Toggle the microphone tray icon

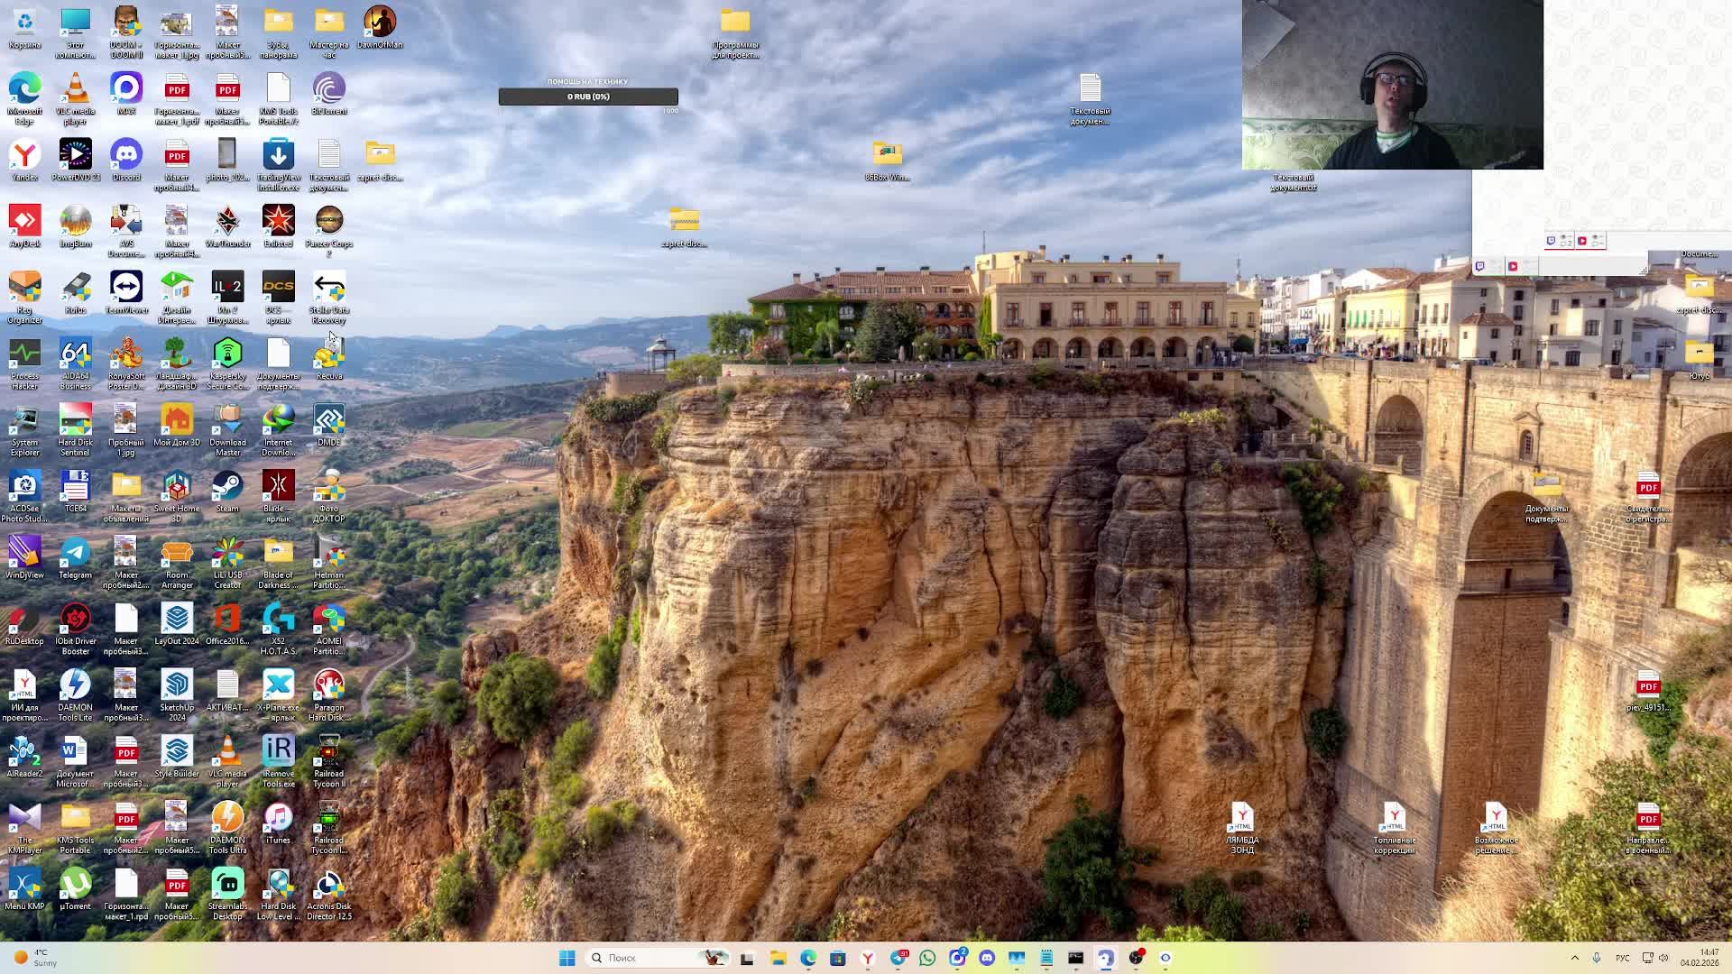1597,958
